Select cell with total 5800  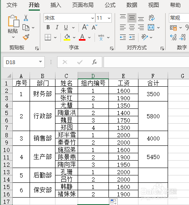coord(153,116)
